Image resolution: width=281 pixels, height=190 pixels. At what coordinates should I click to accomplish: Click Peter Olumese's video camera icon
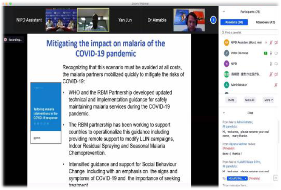tap(277, 53)
